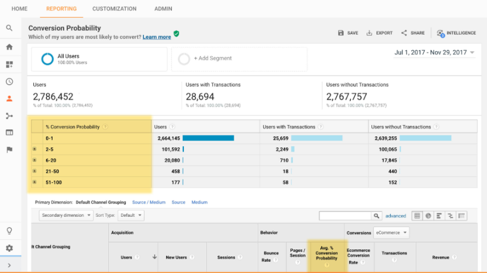This screenshot has height=273, width=487.
Task: Open the Home icon in sidebar
Action: click(9, 47)
